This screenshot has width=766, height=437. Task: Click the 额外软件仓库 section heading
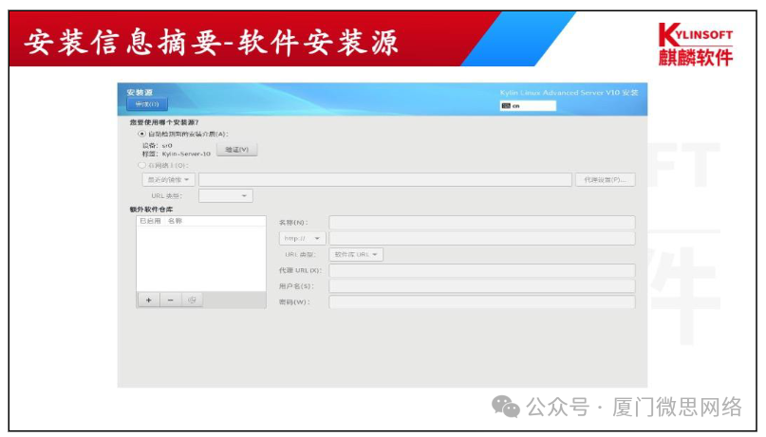(151, 209)
